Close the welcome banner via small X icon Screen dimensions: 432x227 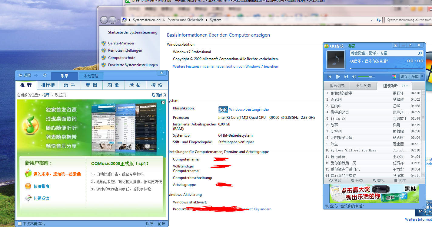tap(163, 102)
